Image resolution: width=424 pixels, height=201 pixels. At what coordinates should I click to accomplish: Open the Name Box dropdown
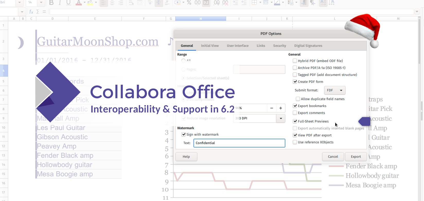coord(22,12)
